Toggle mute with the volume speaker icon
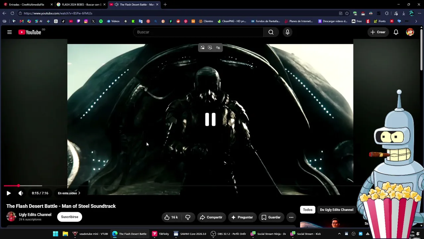 (21, 193)
